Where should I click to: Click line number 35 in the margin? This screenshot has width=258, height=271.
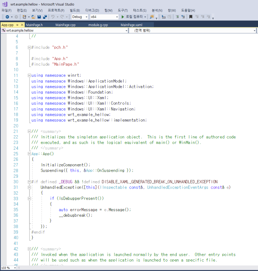point(16,210)
